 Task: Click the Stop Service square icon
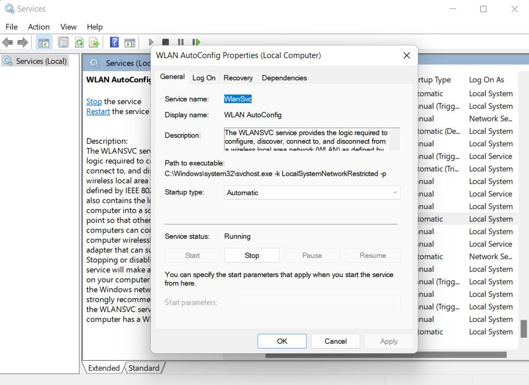(165, 42)
